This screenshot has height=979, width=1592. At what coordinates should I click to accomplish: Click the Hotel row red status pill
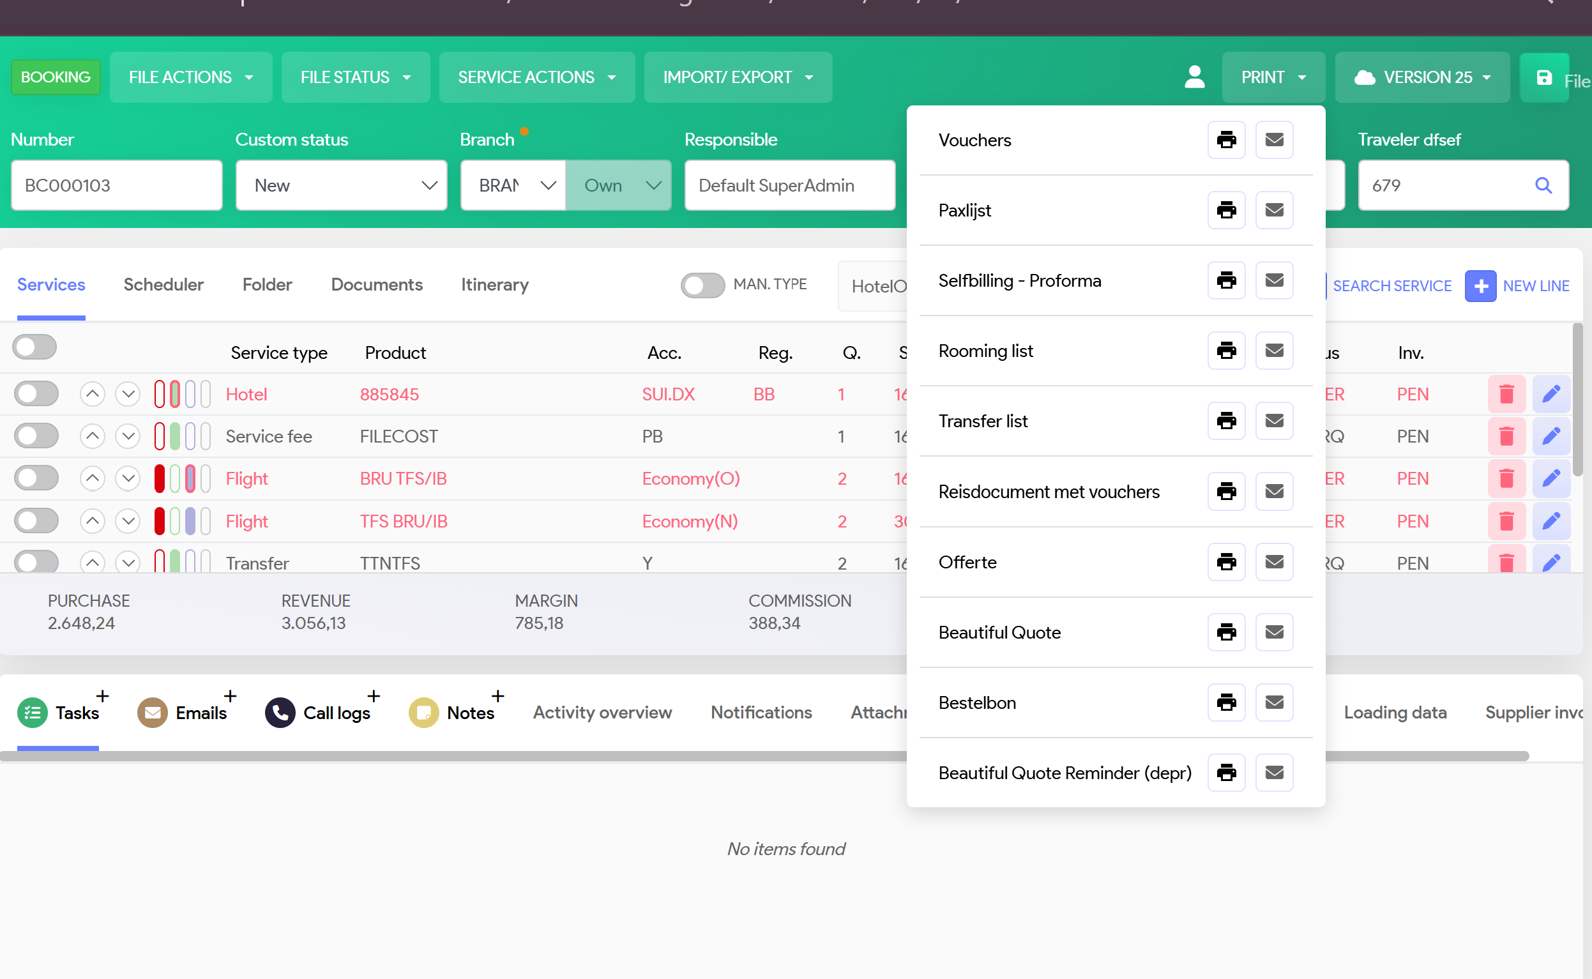click(x=159, y=393)
